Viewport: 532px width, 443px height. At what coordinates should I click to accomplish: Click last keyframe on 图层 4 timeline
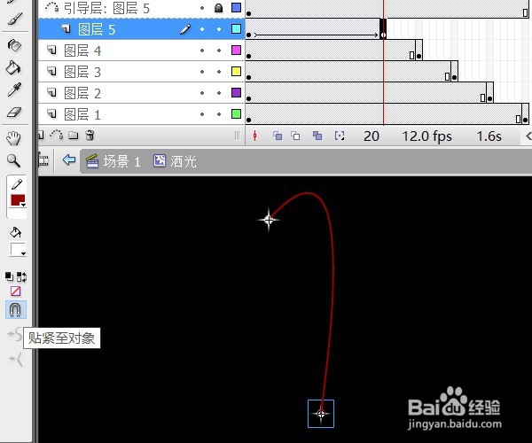pyautogui.click(x=419, y=51)
